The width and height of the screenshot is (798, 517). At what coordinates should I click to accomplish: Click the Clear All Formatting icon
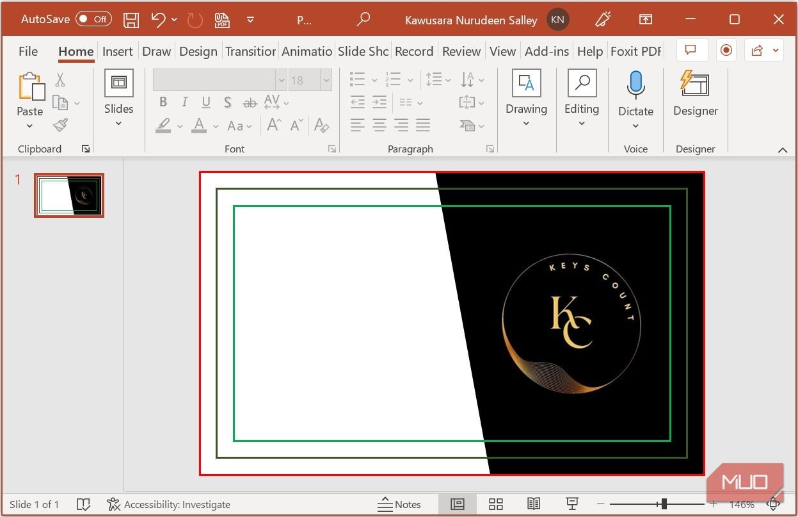click(x=322, y=126)
